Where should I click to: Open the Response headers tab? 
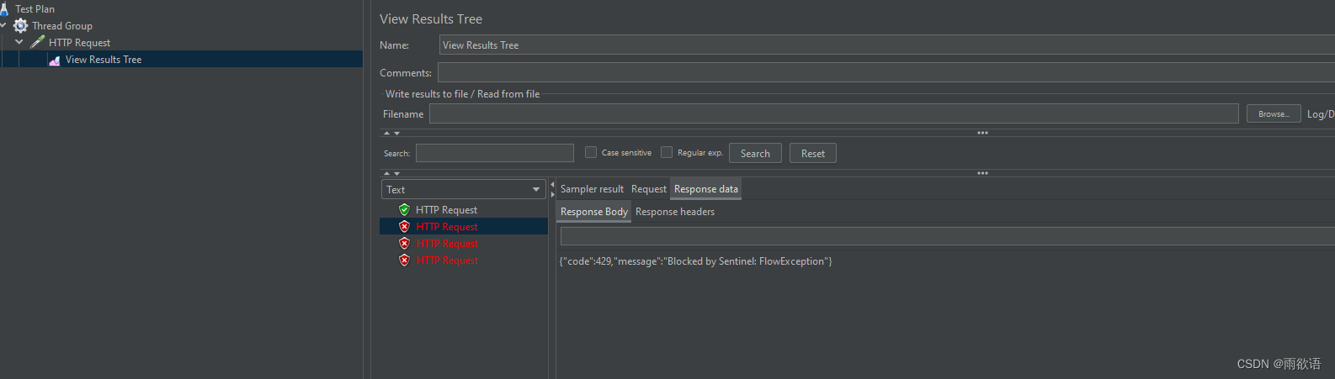click(675, 212)
